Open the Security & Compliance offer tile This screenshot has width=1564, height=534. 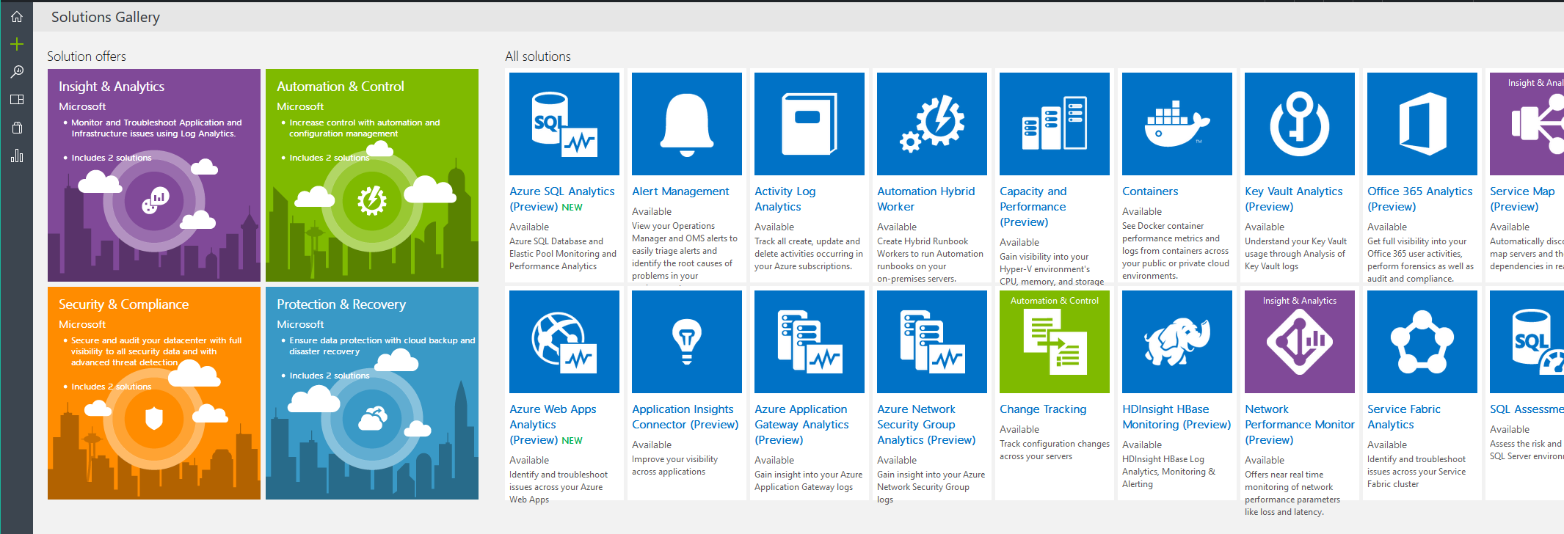154,393
